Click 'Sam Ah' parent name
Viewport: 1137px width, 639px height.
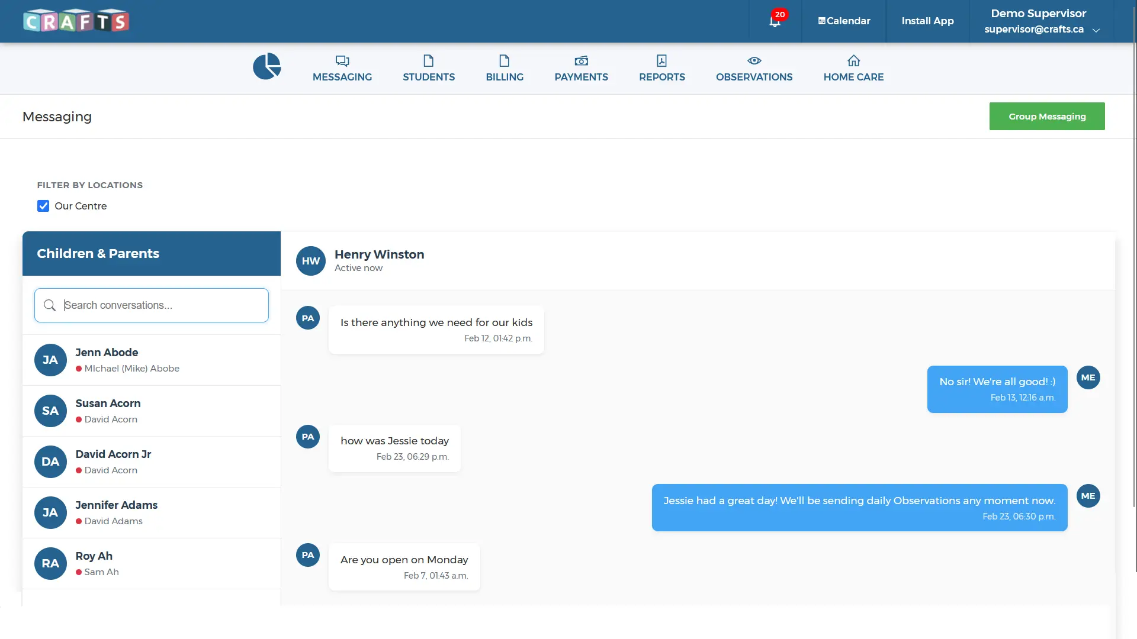pyautogui.click(x=101, y=572)
